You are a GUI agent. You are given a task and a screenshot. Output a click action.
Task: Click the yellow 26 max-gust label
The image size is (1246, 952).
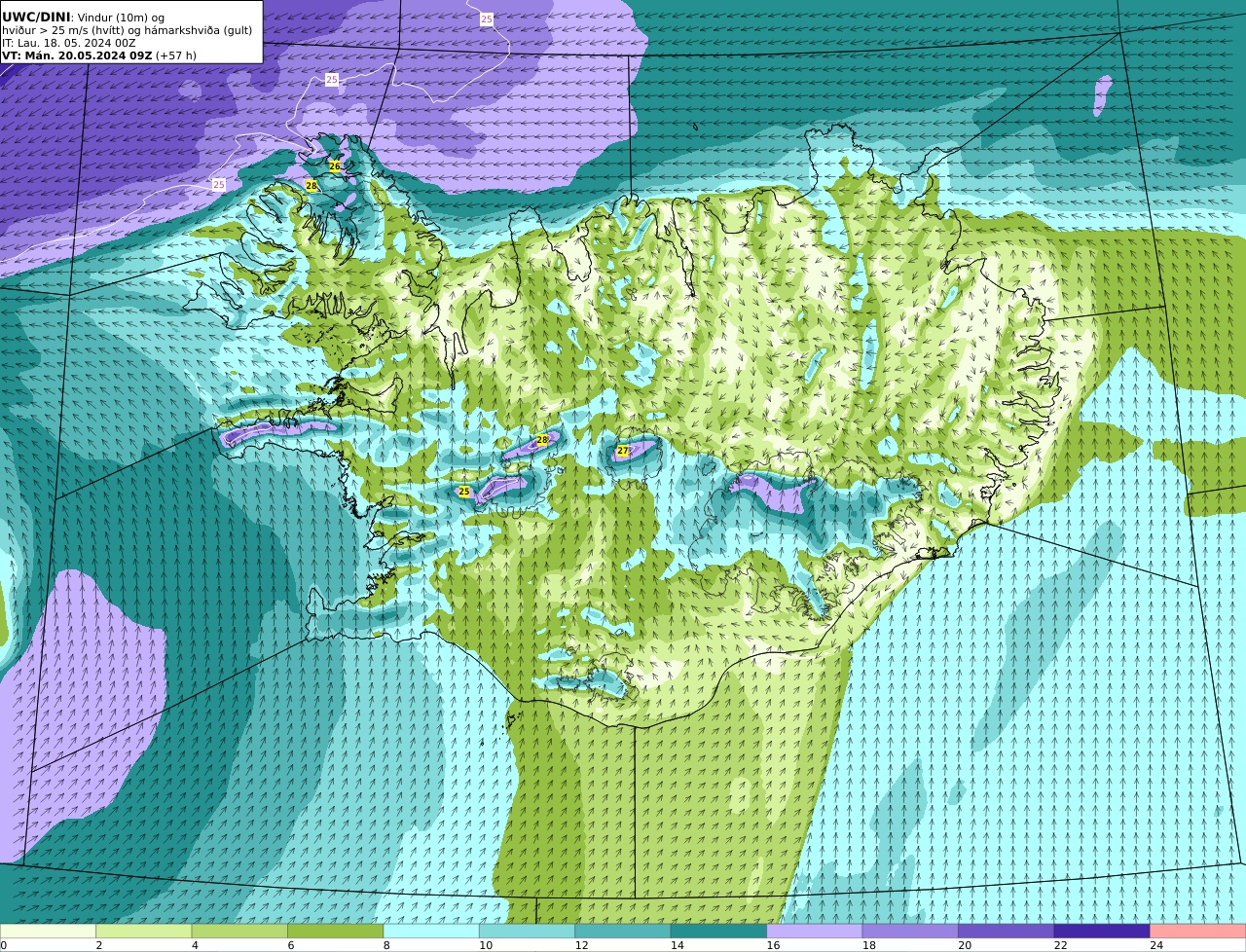(335, 166)
